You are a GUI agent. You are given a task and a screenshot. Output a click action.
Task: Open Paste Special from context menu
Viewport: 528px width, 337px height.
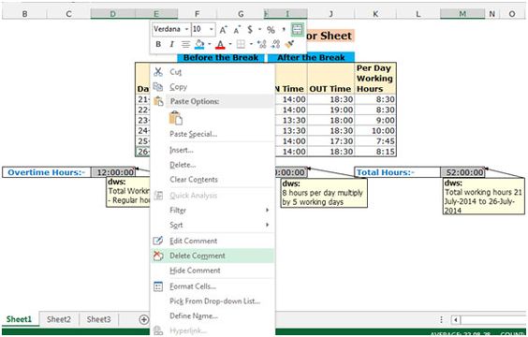coord(213,134)
